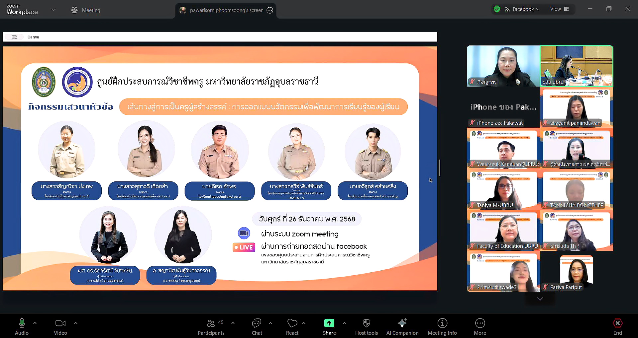Click the green Share screen button
Screen dimensions: 638x338
coord(329,327)
